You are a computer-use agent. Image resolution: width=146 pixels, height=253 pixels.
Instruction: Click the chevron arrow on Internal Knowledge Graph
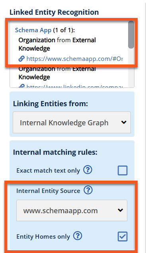click(124, 122)
